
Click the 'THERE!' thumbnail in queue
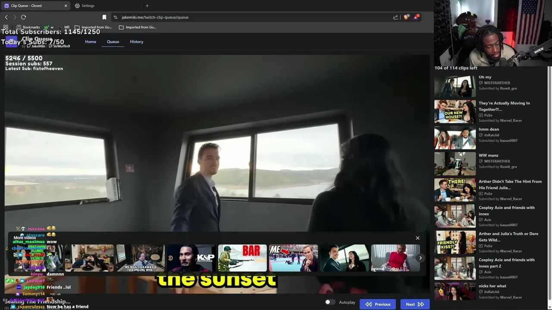pos(455,190)
